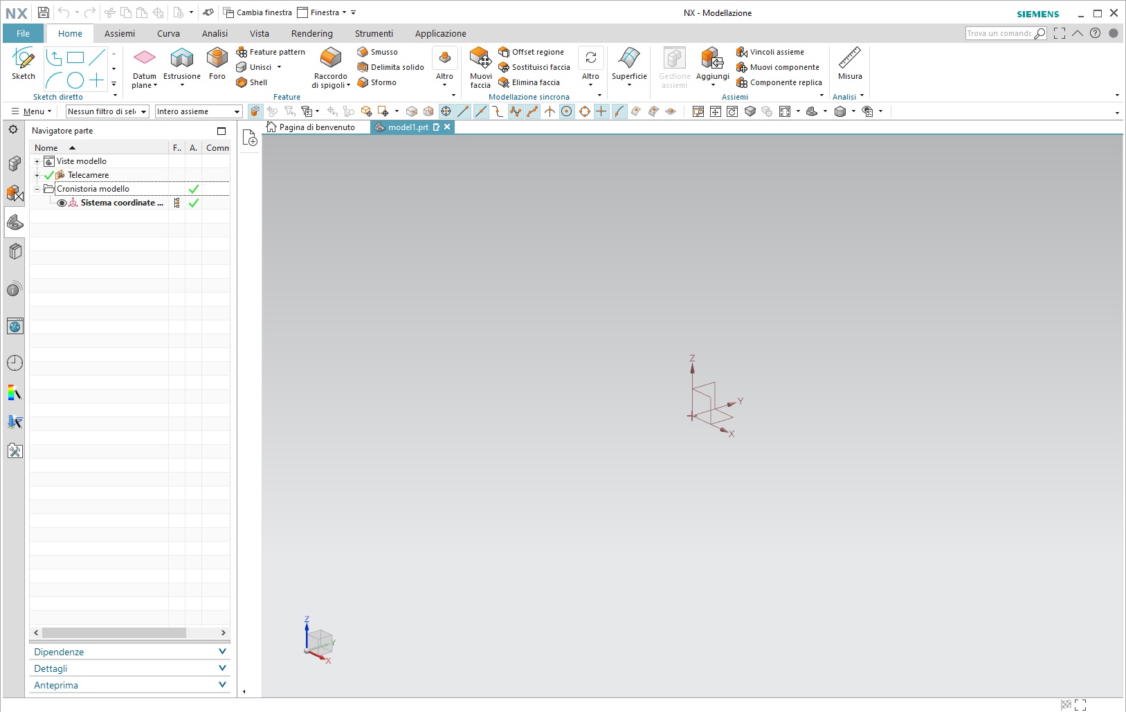Expand the Viste modello tree node
This screenshot has width=1126, height=712.
point(37,161)
